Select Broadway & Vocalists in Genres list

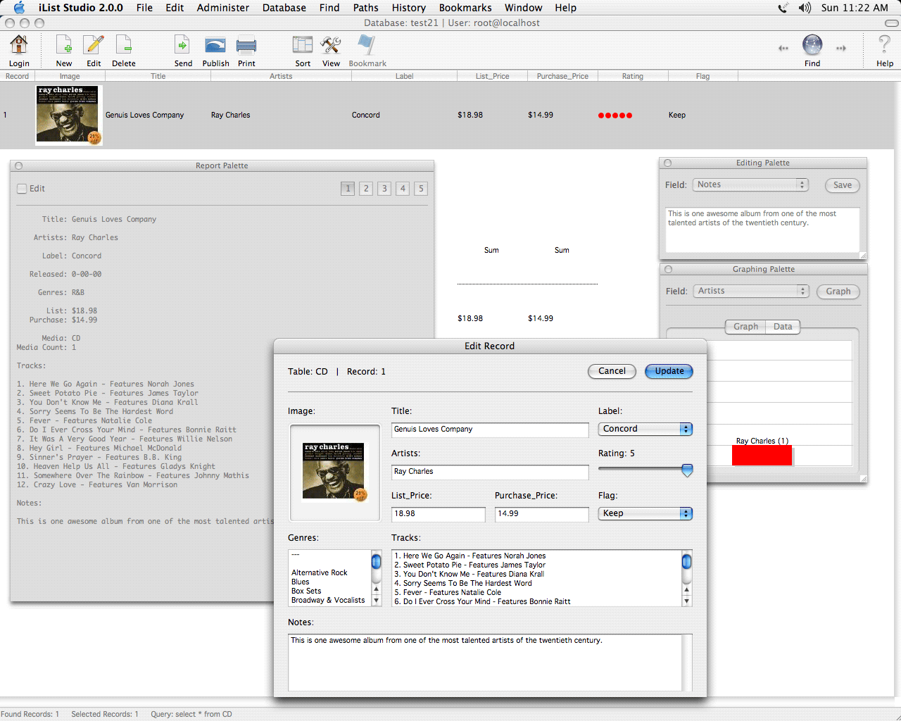[x=328, y=601]
